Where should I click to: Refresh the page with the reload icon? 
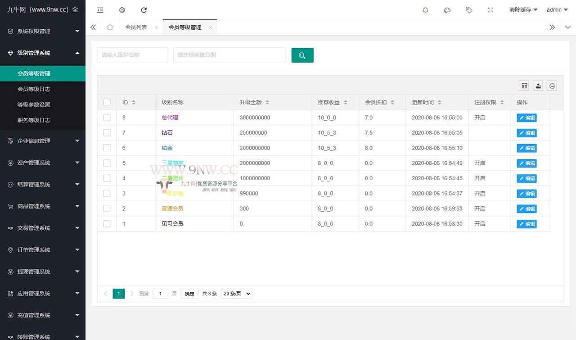coord(144,10)
